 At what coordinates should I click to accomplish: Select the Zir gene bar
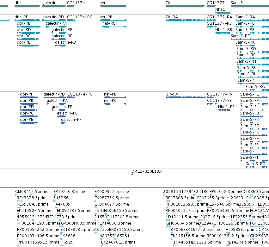tap(185, 6)
